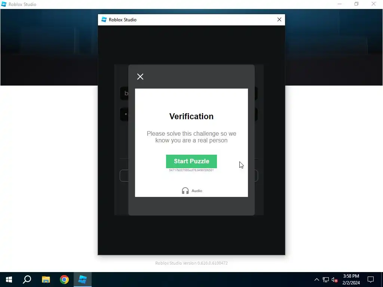Click the Roblox logo in the inner title bar
This screenshot has width=383, height=287.
pos(104,19)
